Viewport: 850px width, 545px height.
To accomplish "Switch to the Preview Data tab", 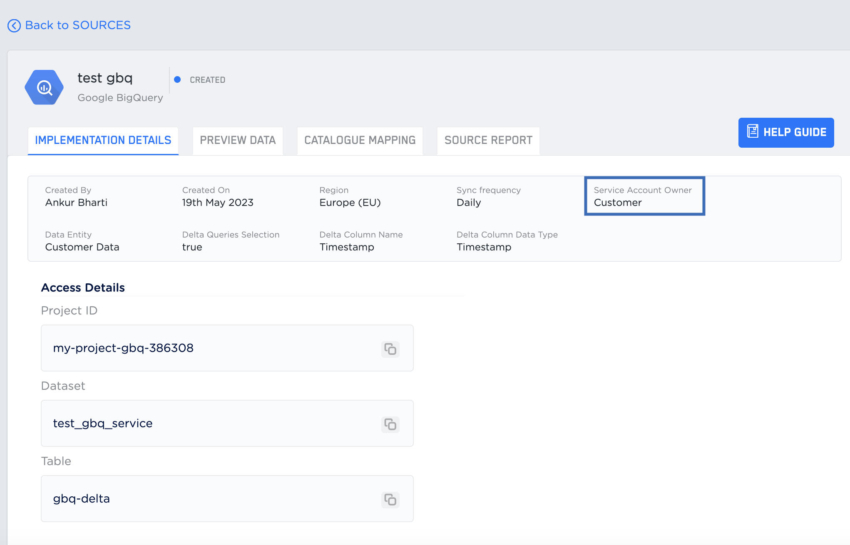I will click(x=238, y=141).
